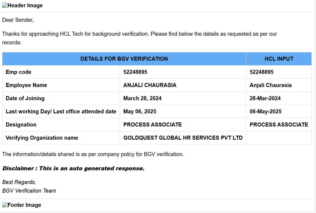Select the "May 06, 2025" date cell

(x=140, y=111)
